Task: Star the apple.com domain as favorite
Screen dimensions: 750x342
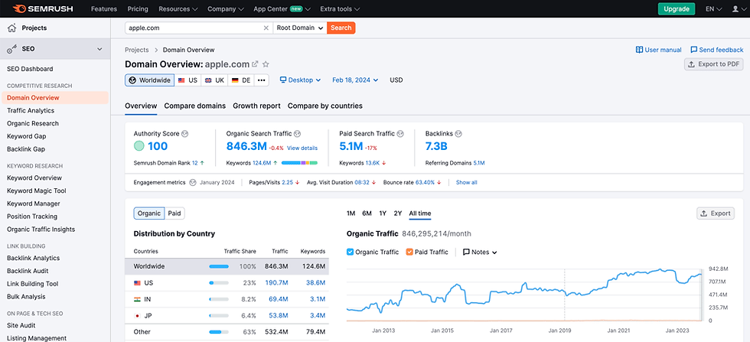Action: [x=266, y=64]
